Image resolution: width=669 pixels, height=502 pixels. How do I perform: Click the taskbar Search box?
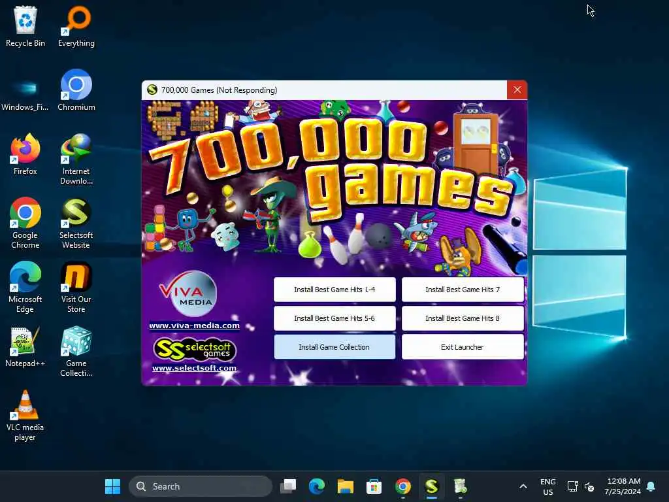[201, 486]
